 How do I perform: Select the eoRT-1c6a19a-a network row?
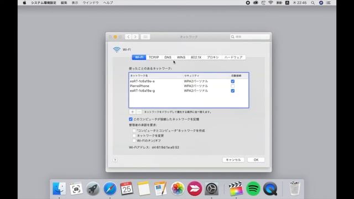tap(189, 81)
